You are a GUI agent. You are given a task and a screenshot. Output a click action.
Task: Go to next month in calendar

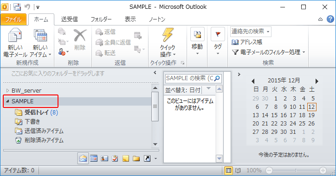coord(317,81)
